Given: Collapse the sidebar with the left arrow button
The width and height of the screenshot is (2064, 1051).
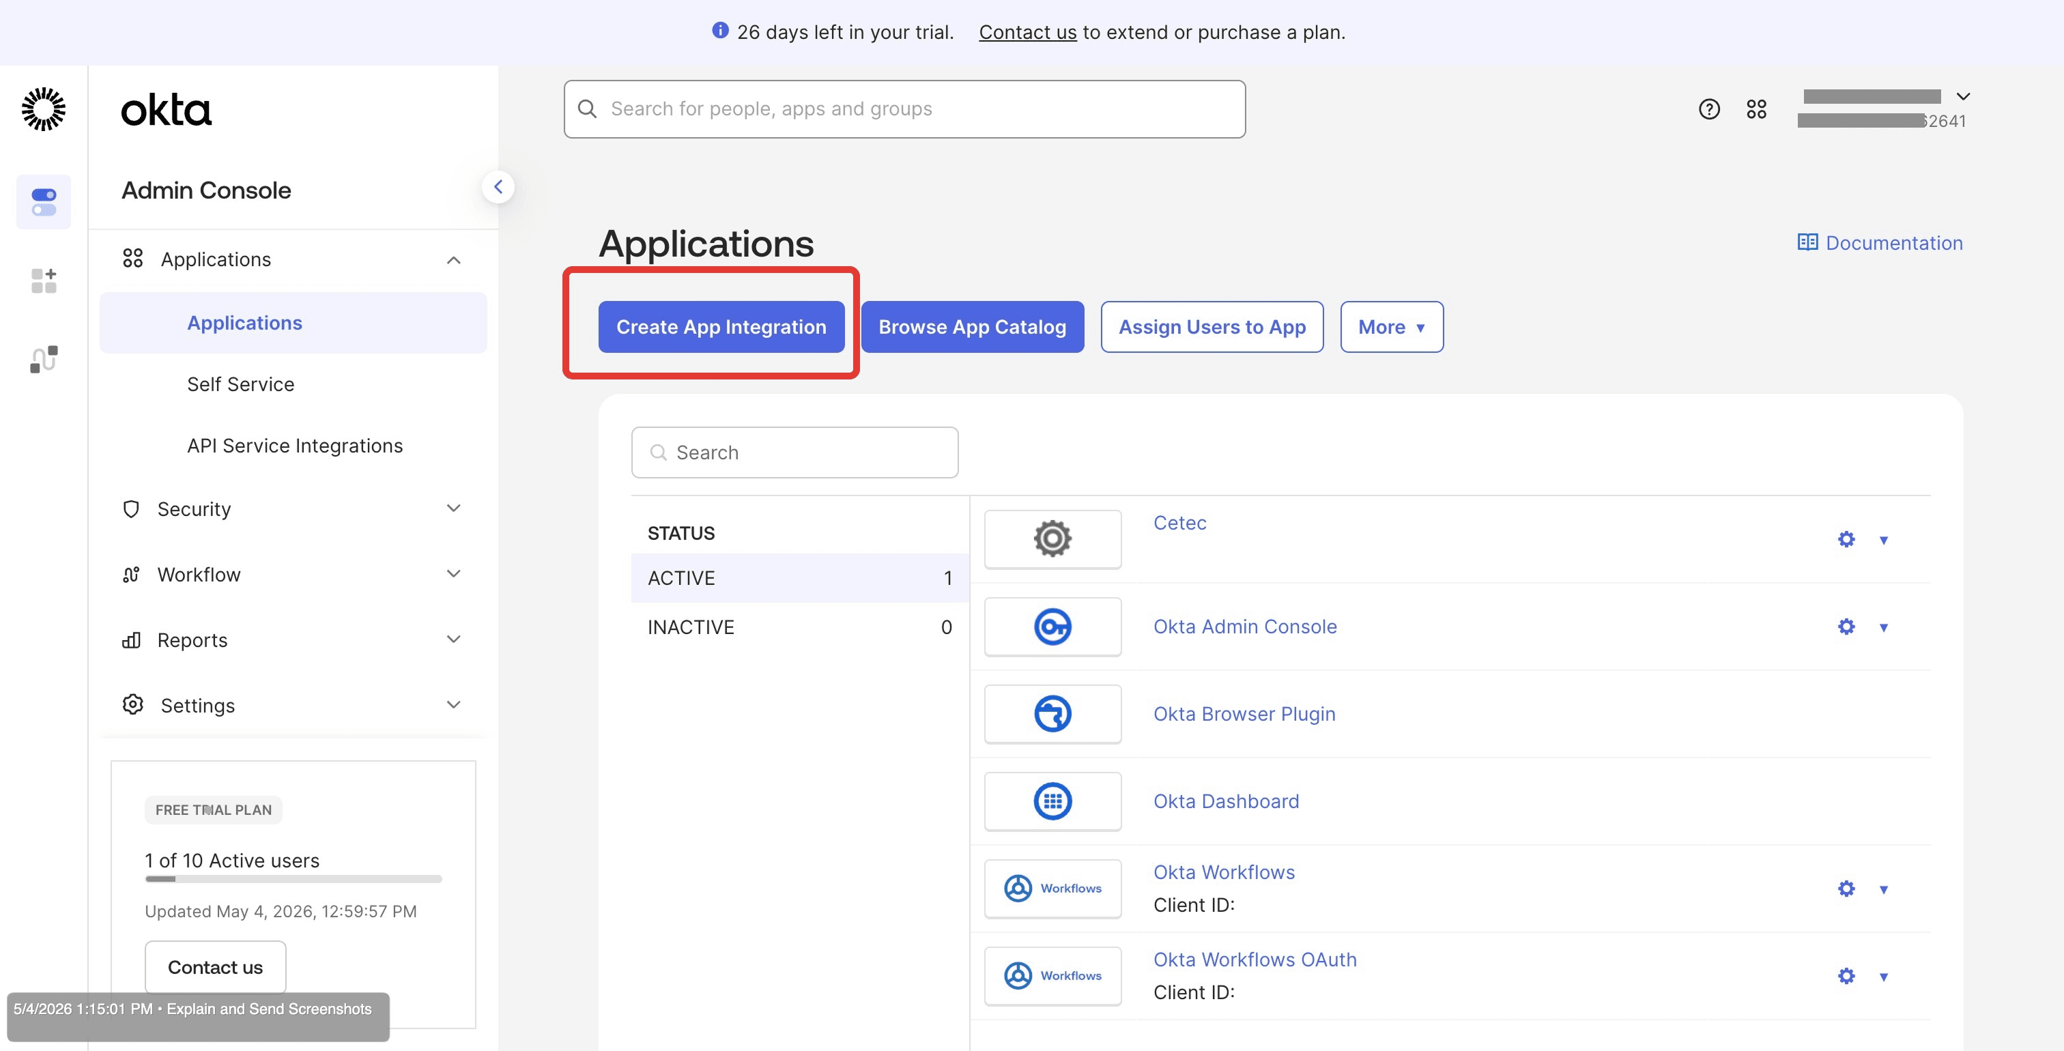Looking at the screenshot, I should coord(498,186).
